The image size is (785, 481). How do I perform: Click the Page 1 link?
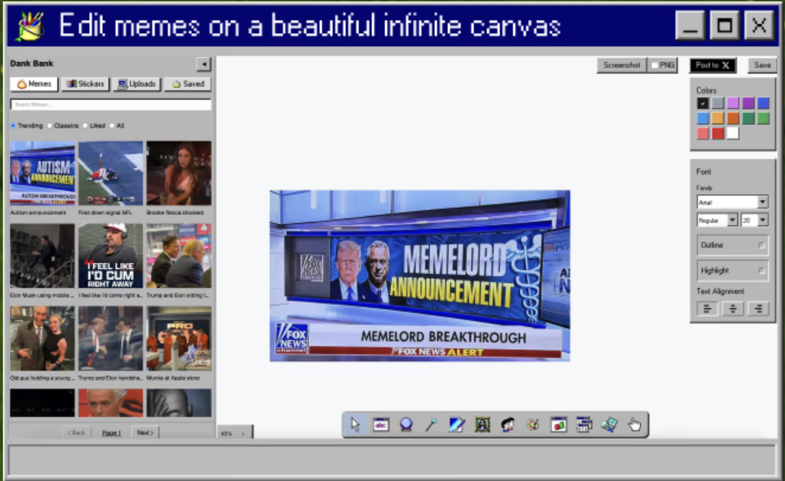point(112,433)
